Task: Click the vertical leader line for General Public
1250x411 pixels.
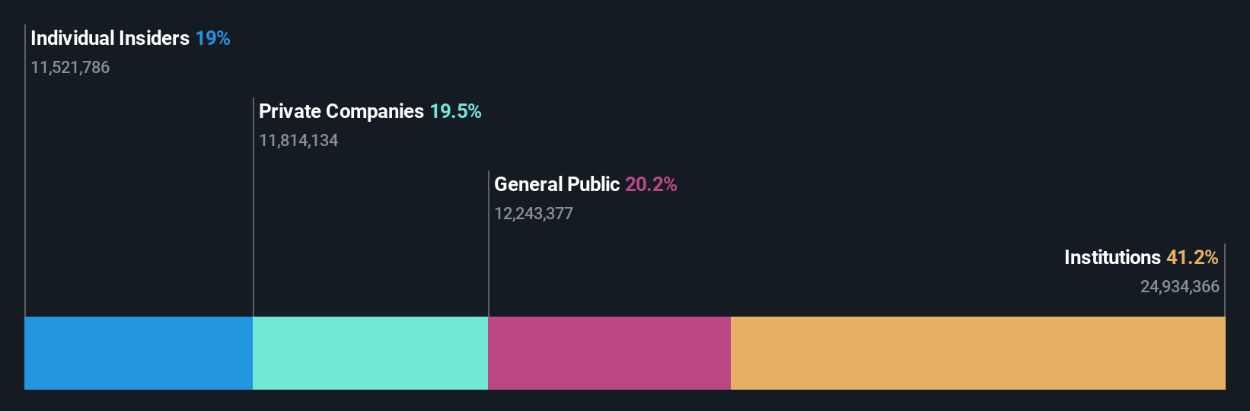Action: 489,259
